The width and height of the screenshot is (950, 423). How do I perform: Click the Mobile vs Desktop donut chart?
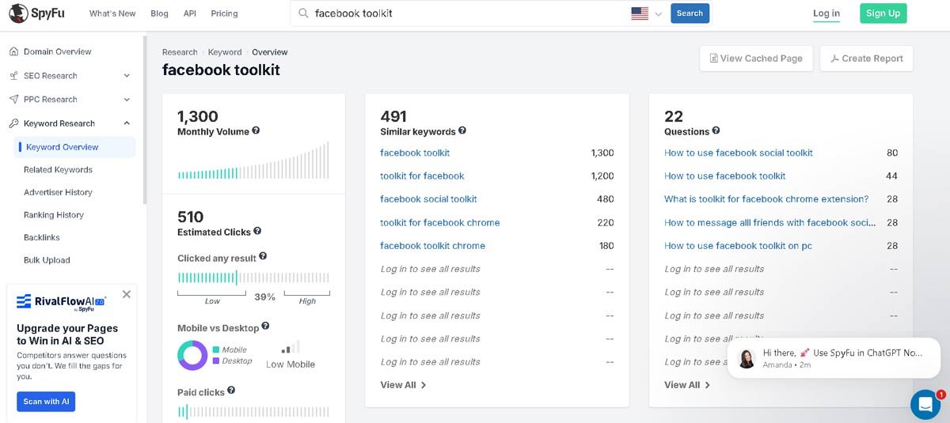[192, 355]
